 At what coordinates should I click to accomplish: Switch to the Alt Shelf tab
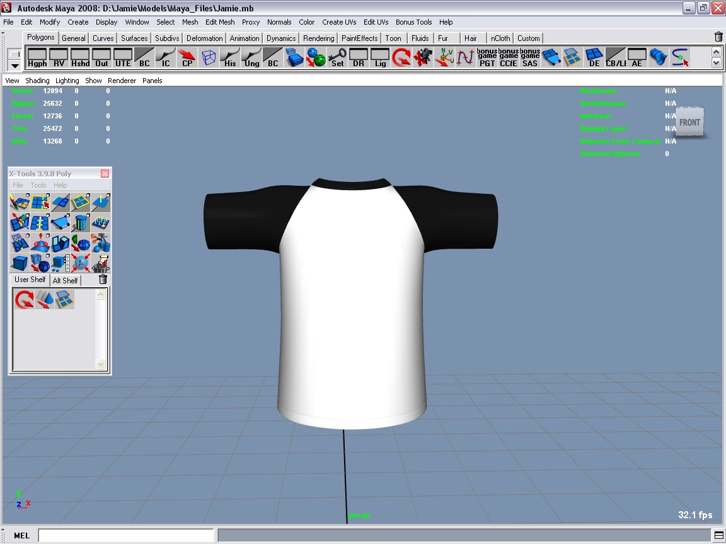pyautogui.click(x=66, y=280)
